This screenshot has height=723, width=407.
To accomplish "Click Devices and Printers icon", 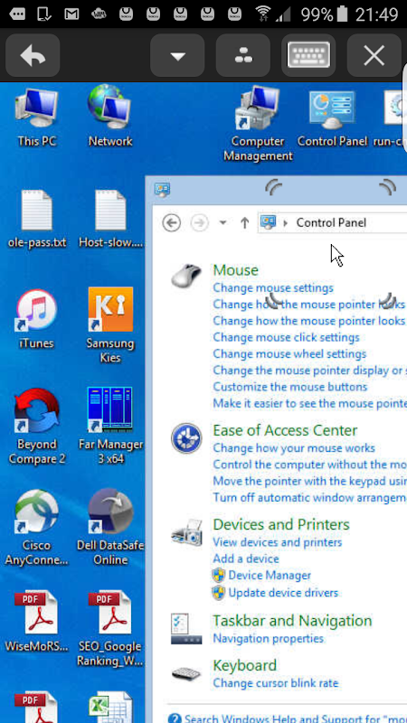I will (186, 531).
